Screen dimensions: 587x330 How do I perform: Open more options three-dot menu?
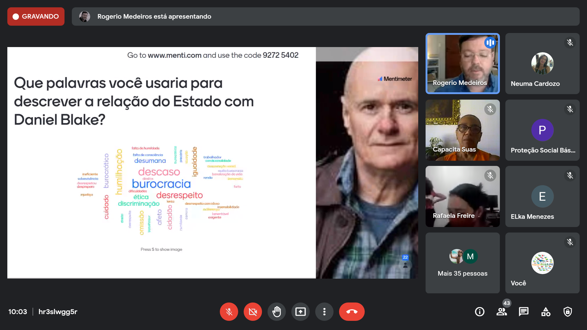pyautogui.click(x=324, y=312)
